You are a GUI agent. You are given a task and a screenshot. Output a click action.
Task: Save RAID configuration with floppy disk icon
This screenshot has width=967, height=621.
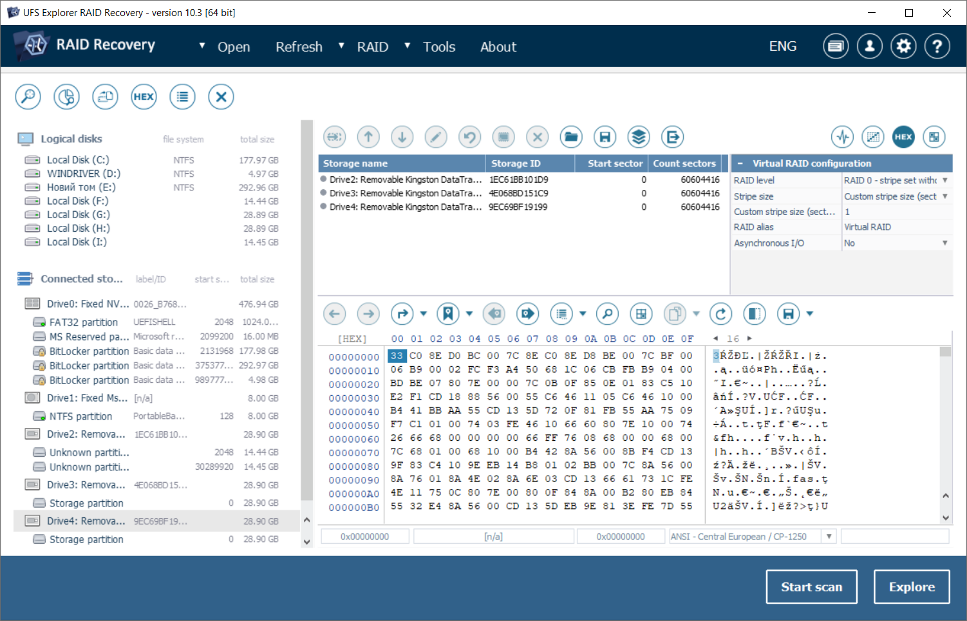pyautogui.click(x=605, y=137)
